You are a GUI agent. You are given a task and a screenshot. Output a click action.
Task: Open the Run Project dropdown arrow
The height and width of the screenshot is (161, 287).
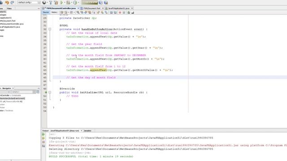(65, 3)
